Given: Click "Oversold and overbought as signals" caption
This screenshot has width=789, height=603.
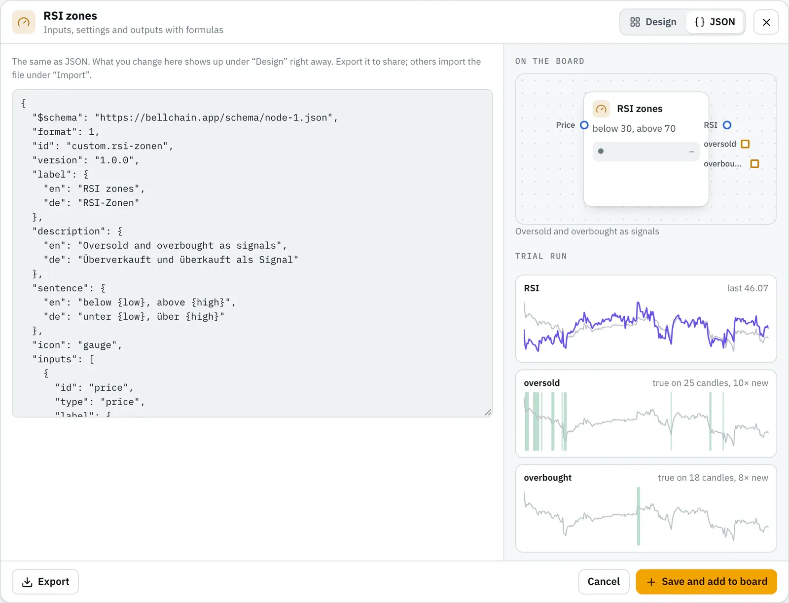Looking at the screenshot, I should point(587,231).
